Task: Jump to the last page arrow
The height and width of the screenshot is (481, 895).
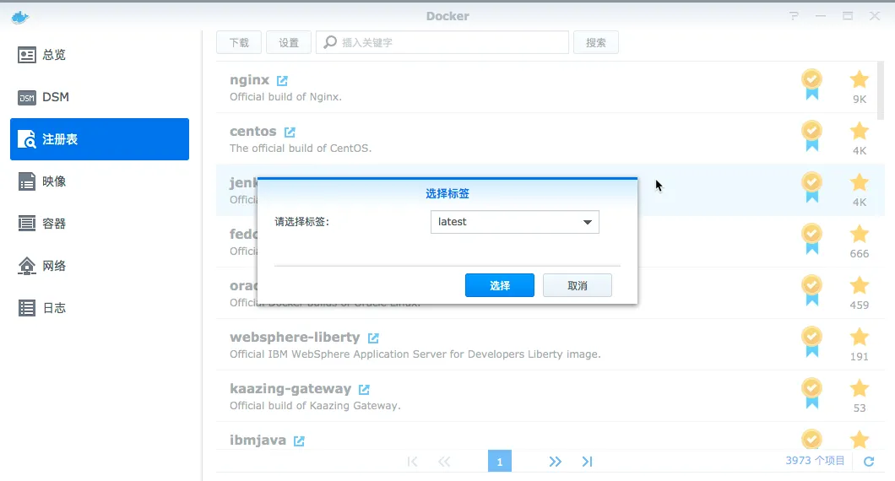Action: [x=588, y=462]
